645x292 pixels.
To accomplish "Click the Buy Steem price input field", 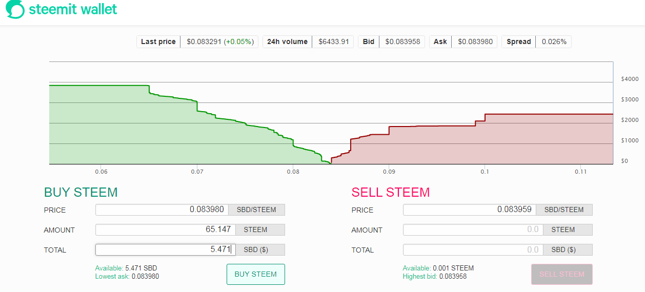I will 162,210.
